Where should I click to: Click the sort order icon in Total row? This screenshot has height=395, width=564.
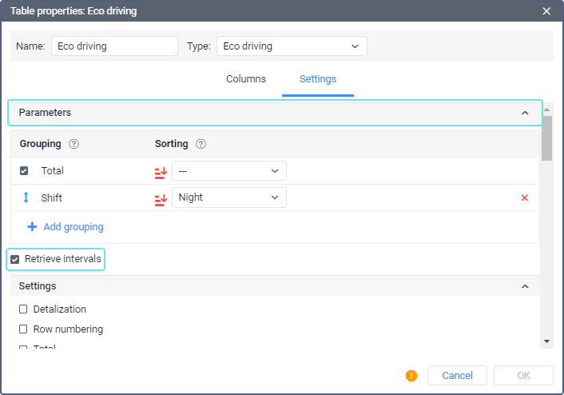(161, 171)
